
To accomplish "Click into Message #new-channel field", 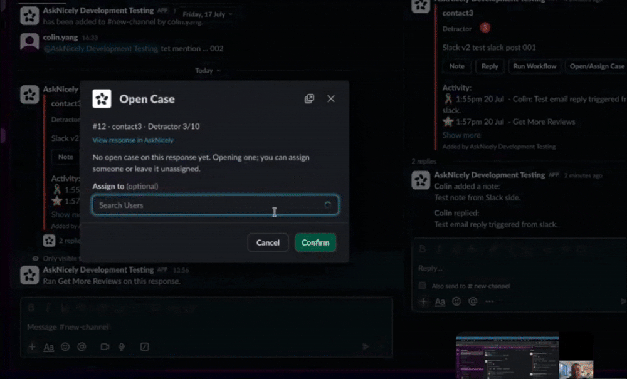I will [x=206, y=327].
